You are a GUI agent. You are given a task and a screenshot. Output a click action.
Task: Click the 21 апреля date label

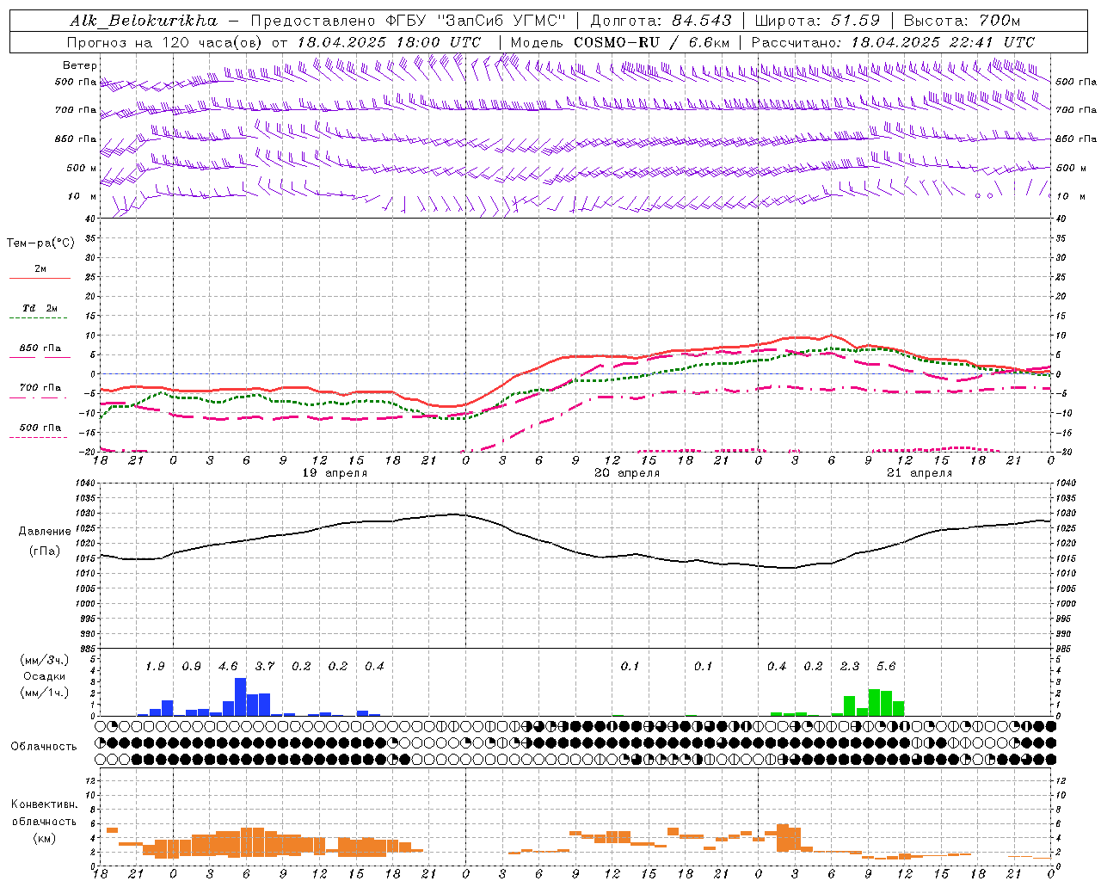pyautogui.click(x=920, y=473)
